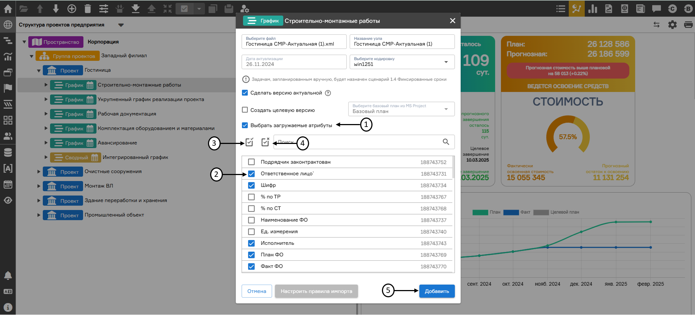This screenshot has height=315, width=695.
Task: Click the 'Отмена' button
Action: [257, 291]
